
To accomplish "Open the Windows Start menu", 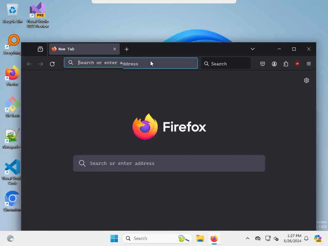I will [114, 238].
